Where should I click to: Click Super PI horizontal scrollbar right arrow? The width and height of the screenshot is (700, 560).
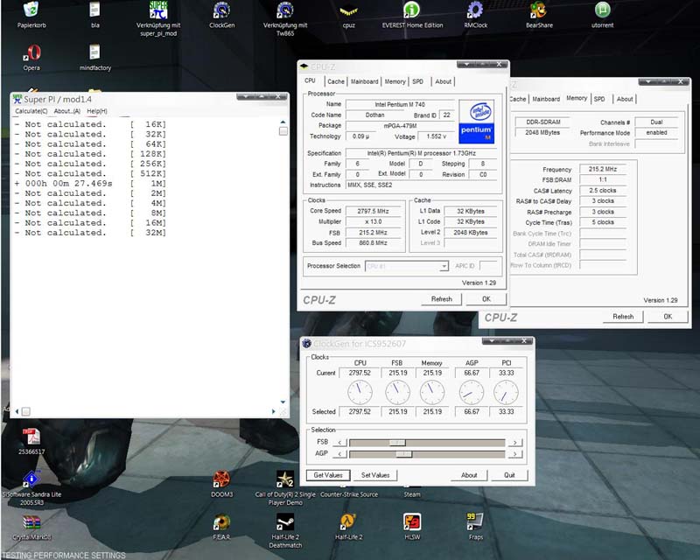point(273,411)
